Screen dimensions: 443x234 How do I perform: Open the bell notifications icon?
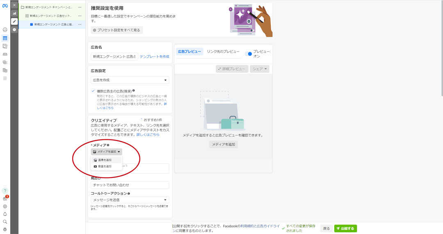click(x=5, y=214)
